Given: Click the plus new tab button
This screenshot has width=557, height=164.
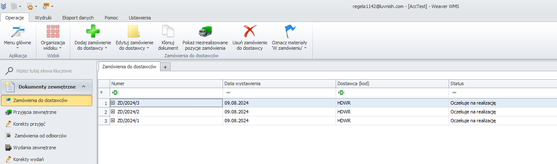Looking at the screenshot, I should 165,67.
